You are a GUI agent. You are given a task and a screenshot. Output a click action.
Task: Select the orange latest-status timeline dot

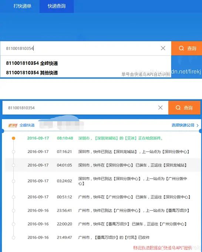click(14, 138)
